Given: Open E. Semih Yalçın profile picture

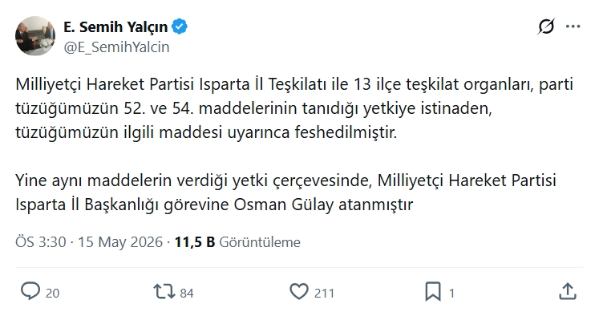Looking at the screenshot, I should coord(35,36).
